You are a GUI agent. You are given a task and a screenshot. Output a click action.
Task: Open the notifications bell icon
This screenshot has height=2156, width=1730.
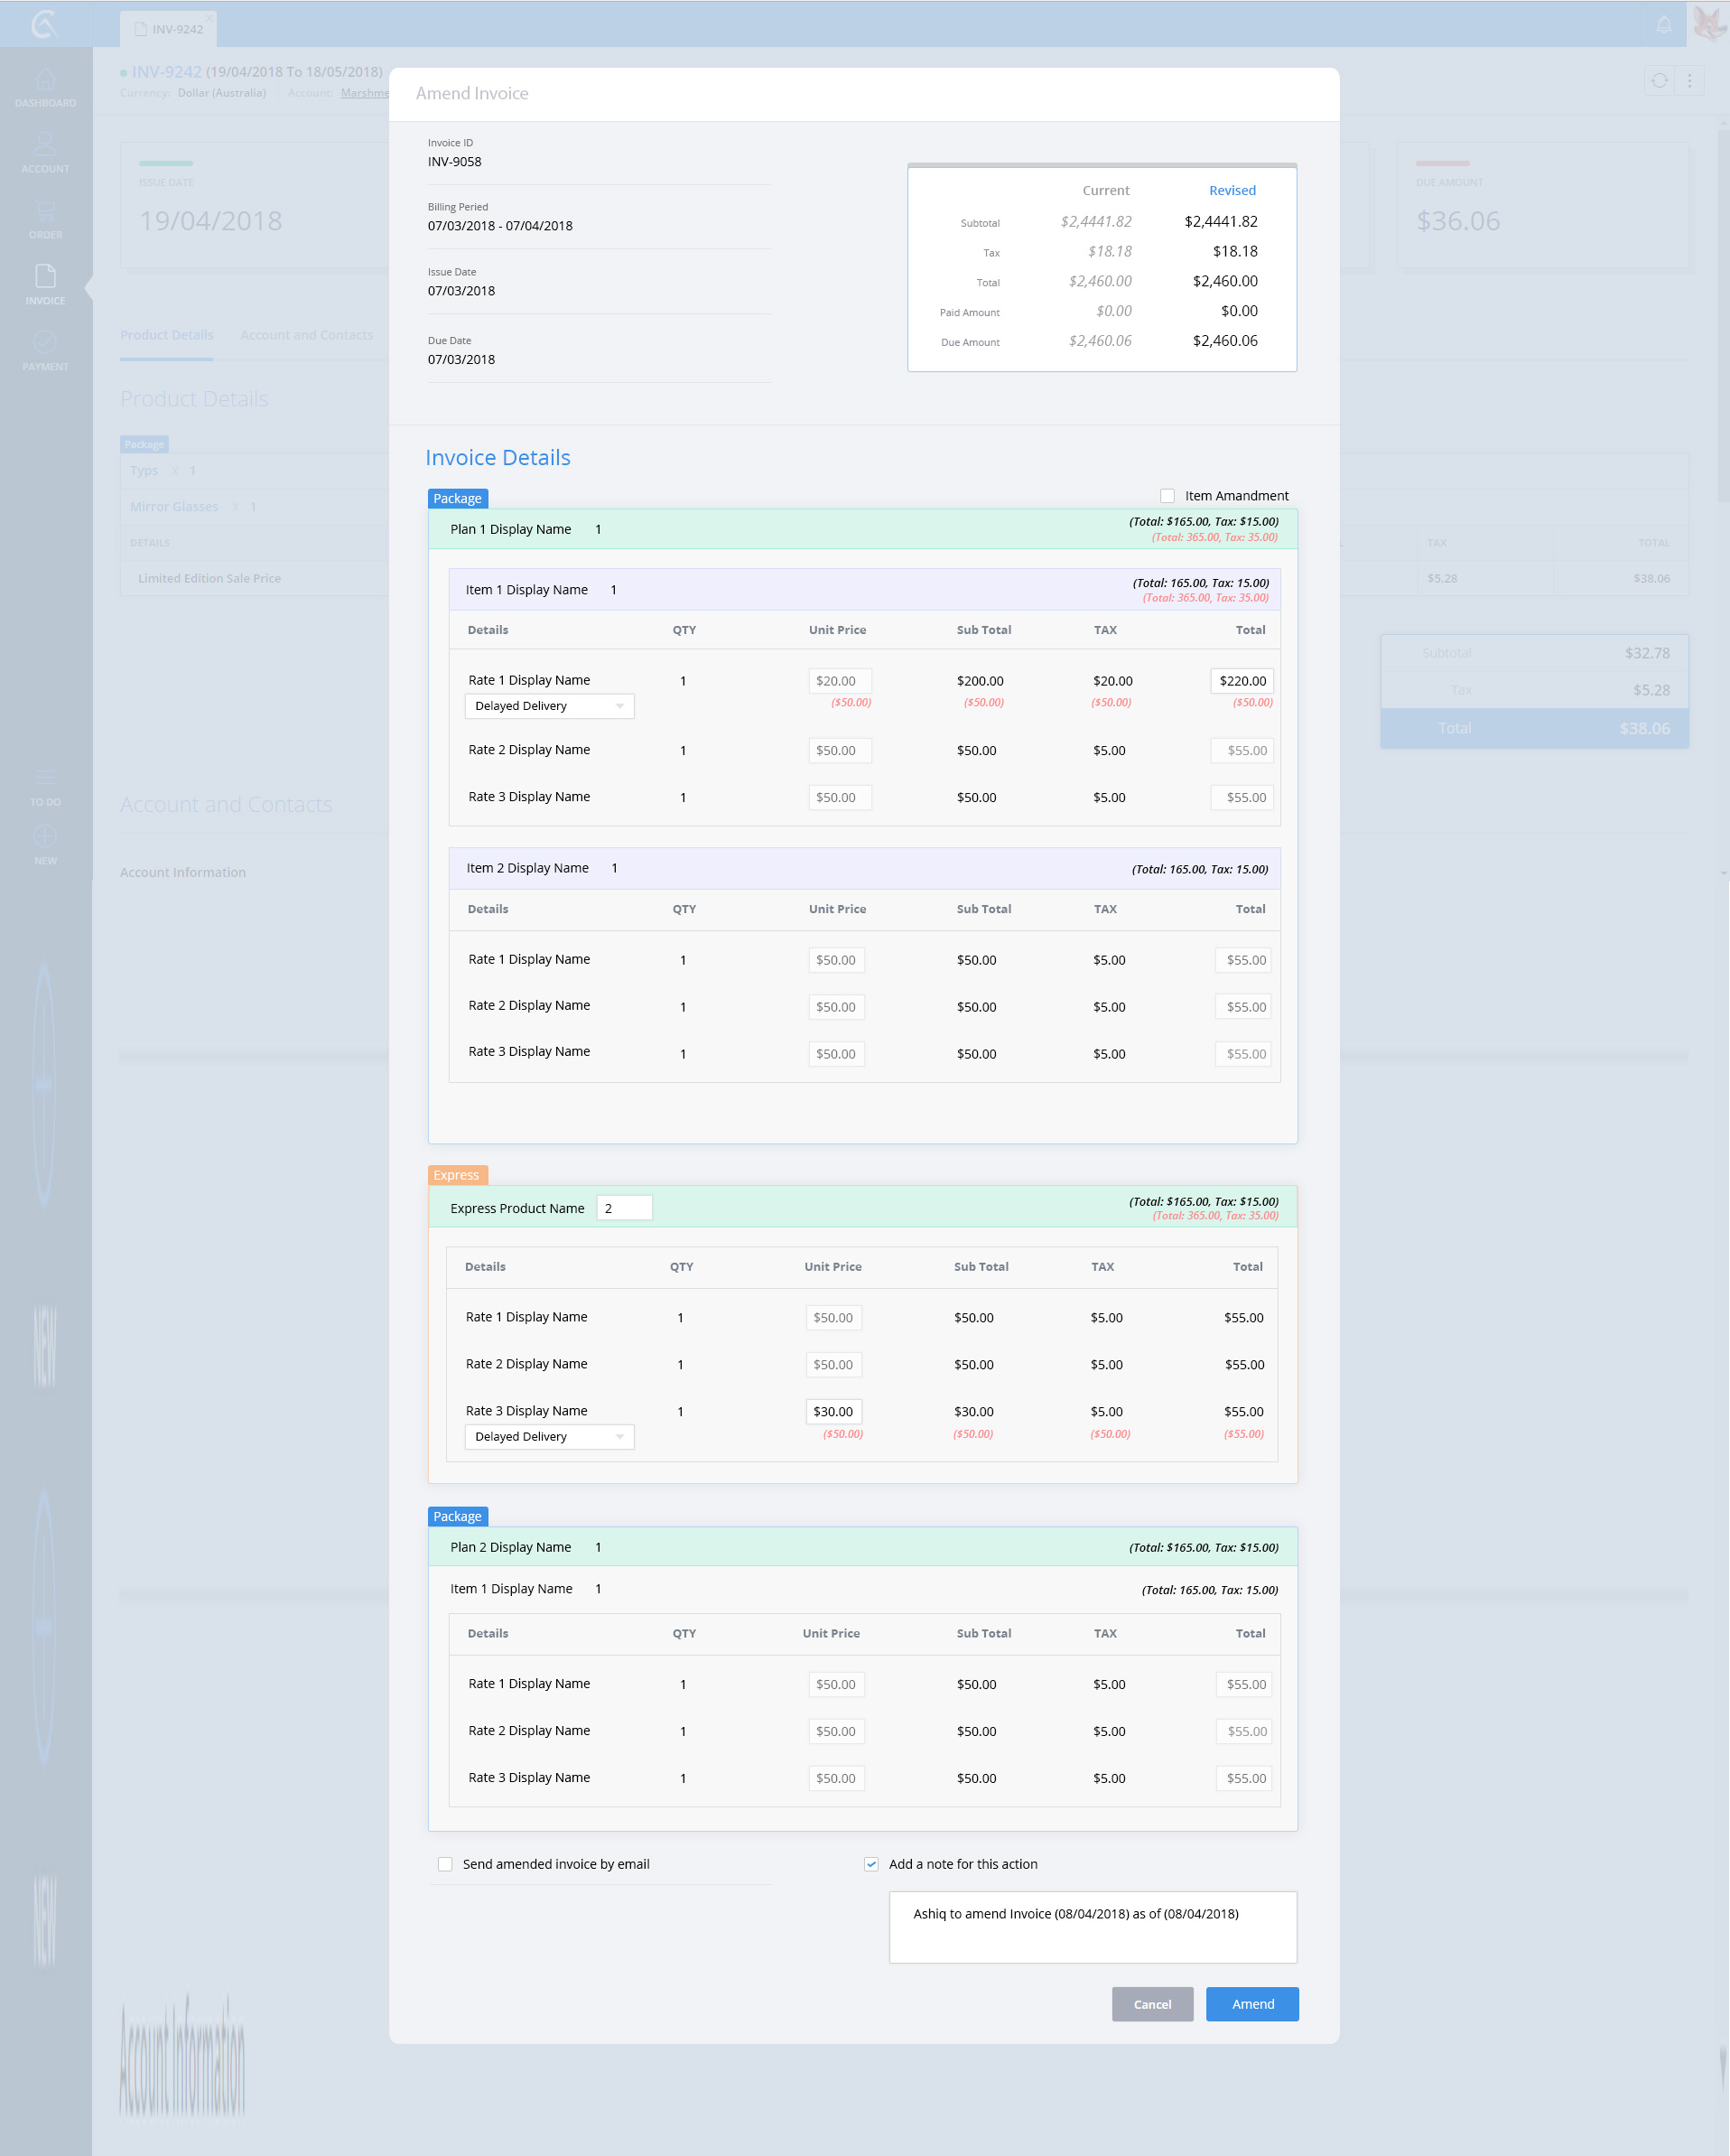pyautogui.click(x=1663, y=25)
